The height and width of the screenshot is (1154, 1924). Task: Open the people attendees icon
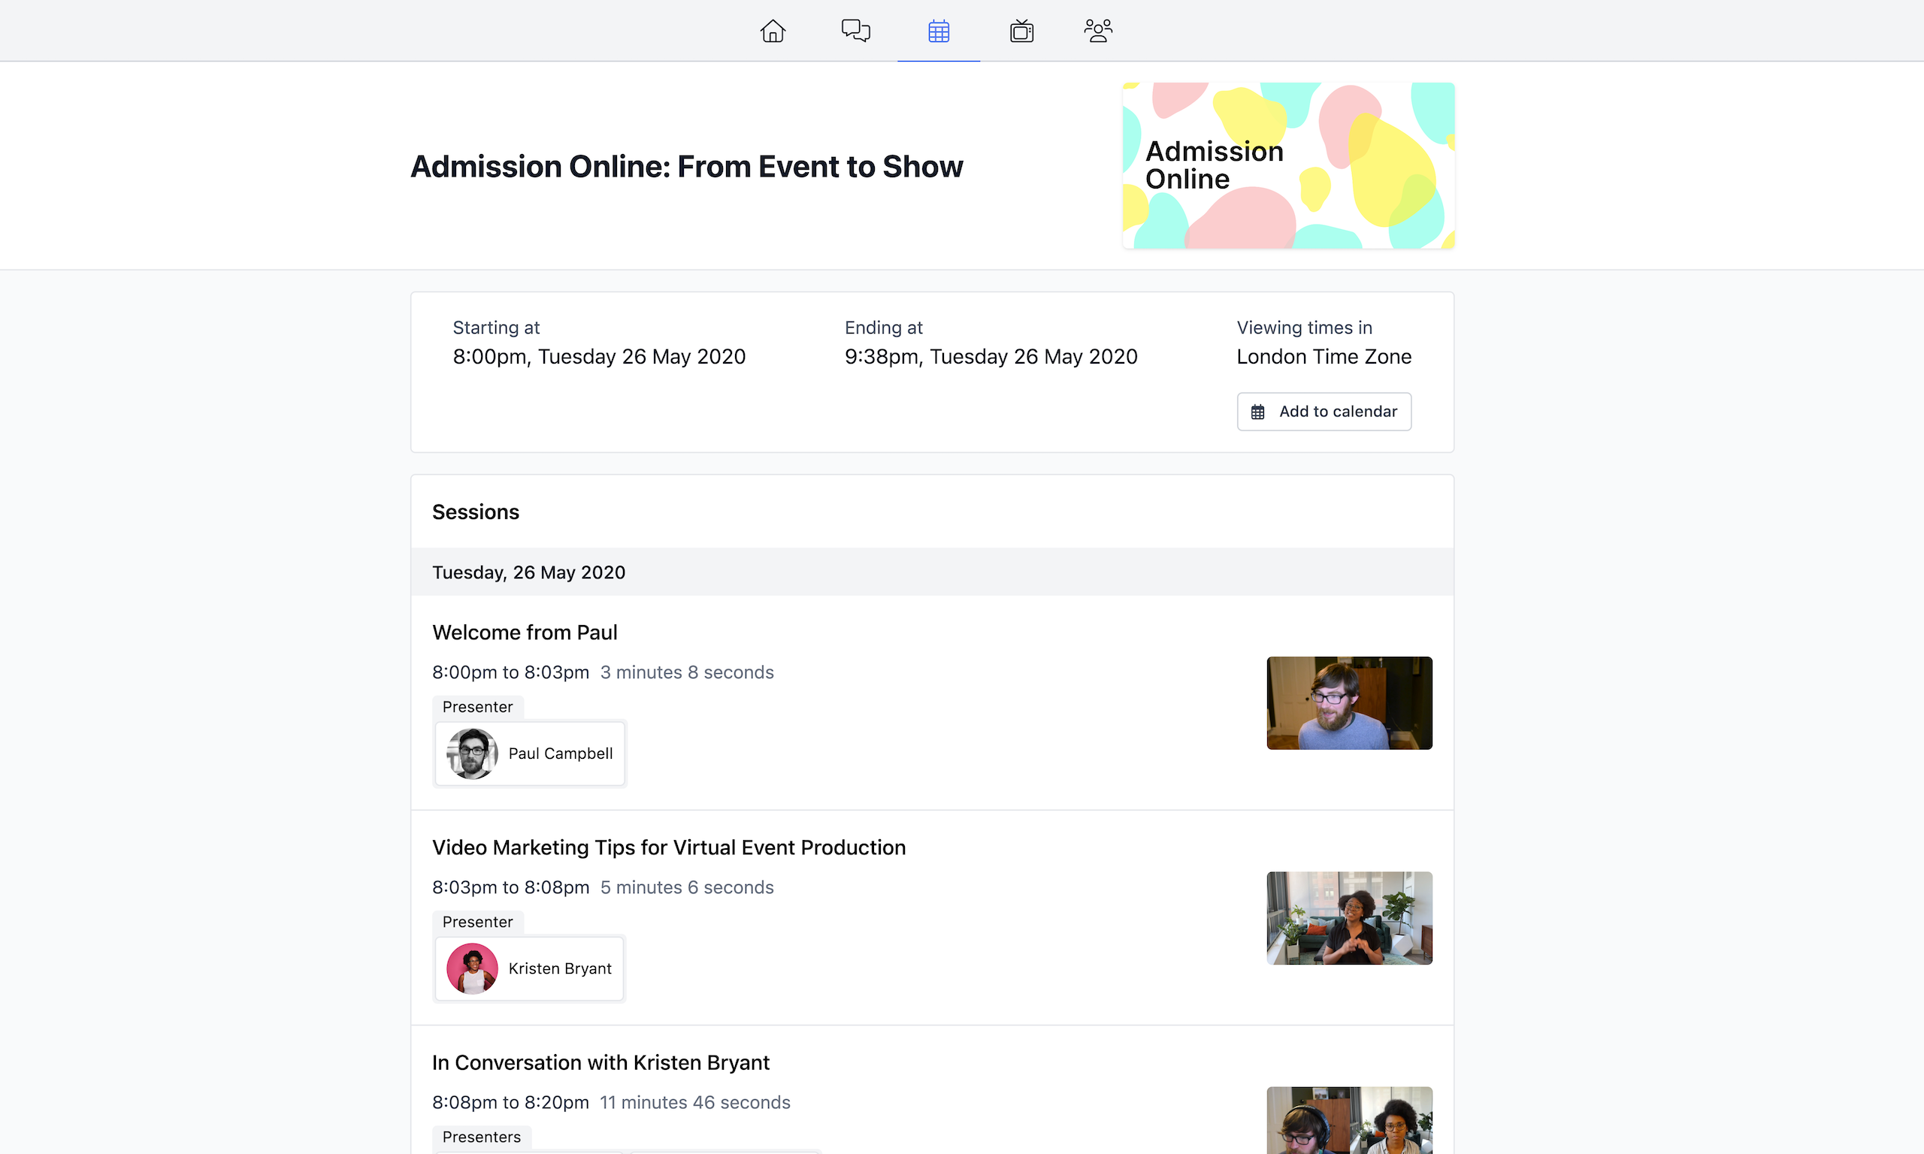click(x=1097, y=31)
